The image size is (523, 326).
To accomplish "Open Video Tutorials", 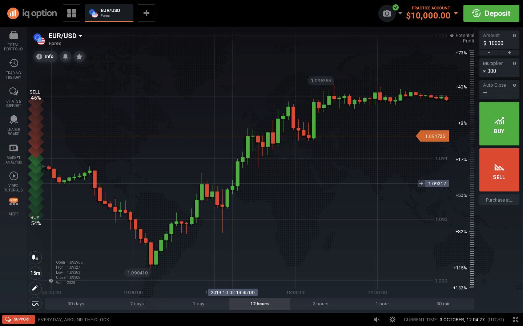I will [13, 182].
